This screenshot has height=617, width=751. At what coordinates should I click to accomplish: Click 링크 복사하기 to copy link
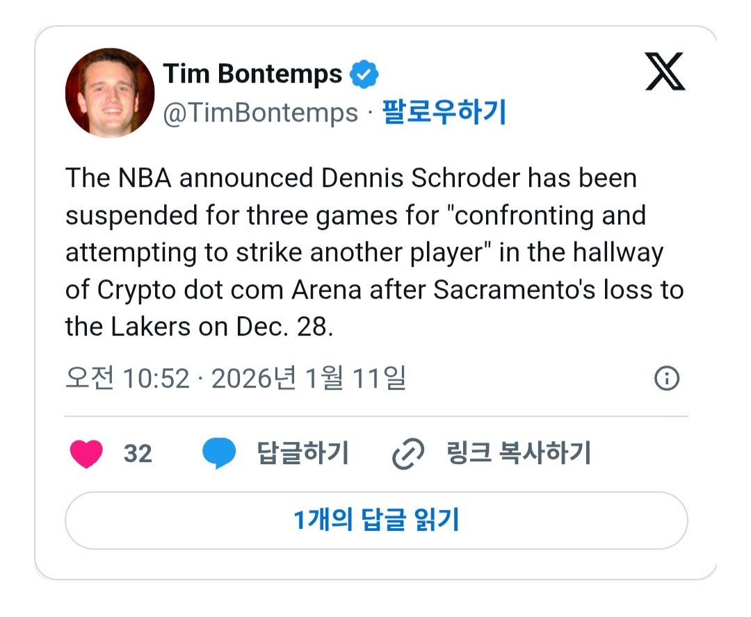pyautogui.click(x=518, y=454)
